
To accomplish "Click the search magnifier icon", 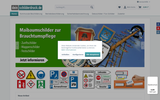I will pyautogui.click(x=92, y=7).
